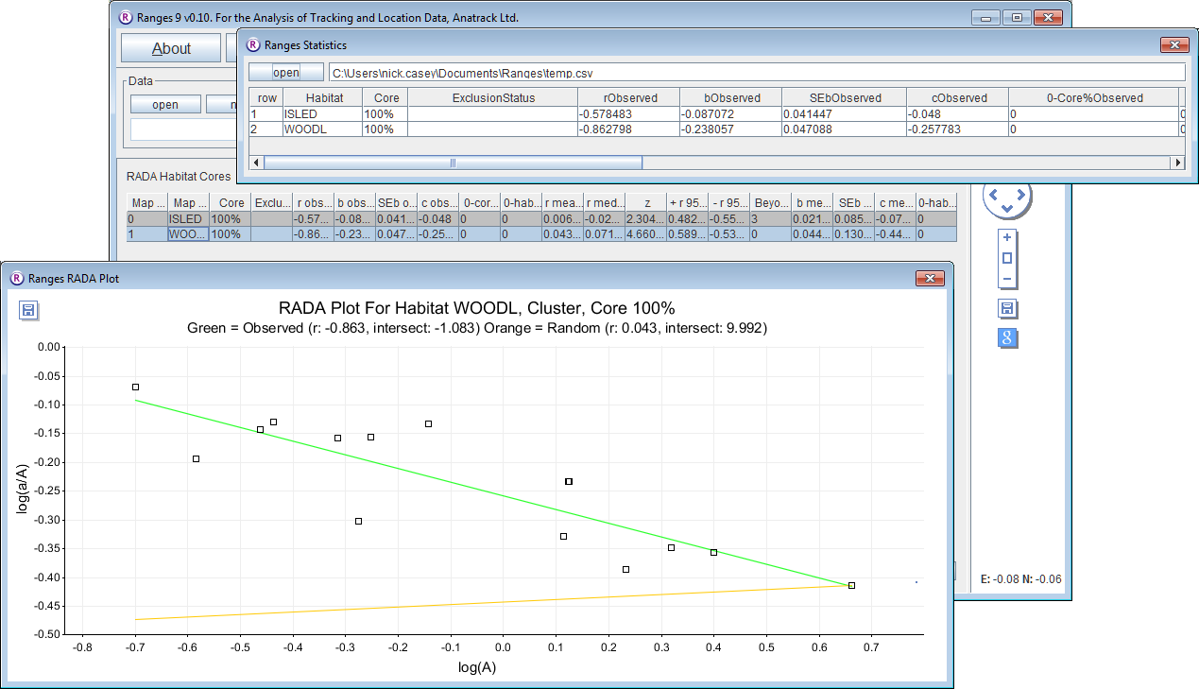Select the WOODL row in statistics table
The height and width of the screenshot is (689, 1199).
[321, 129]
